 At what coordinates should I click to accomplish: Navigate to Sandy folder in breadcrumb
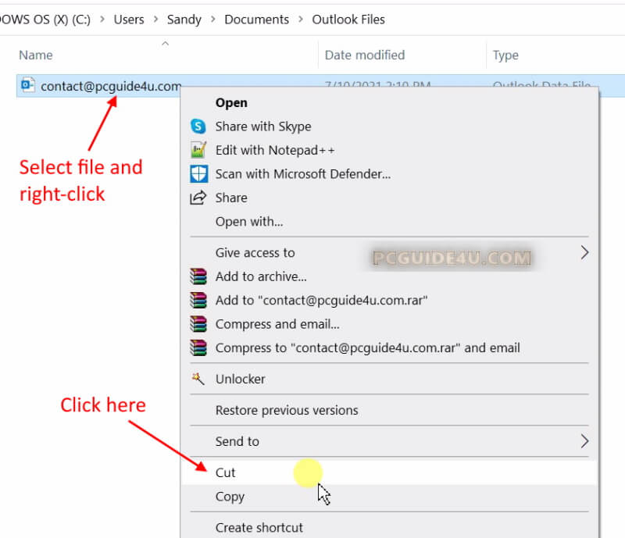[x=184, y=20]
